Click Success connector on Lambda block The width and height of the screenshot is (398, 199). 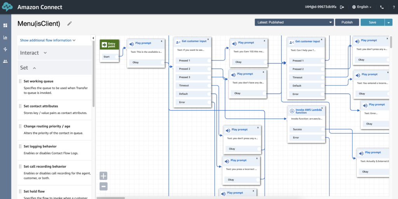coord(323,130)
